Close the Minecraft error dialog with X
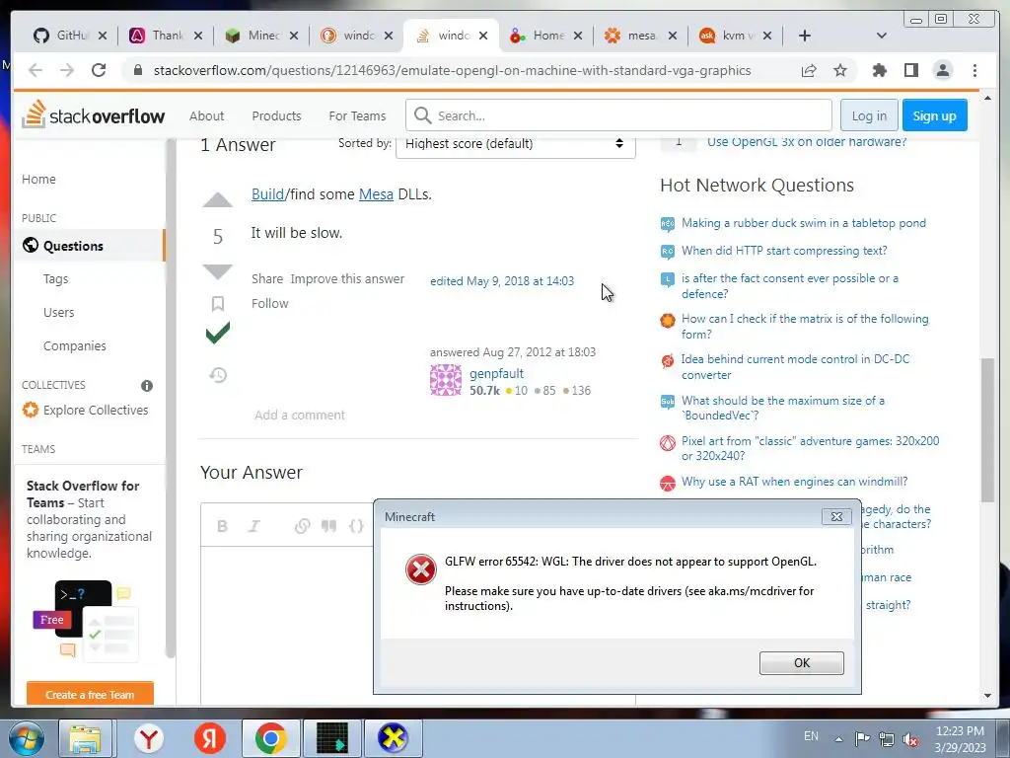The image size is (1010, 758). click(x=836, y=516)
